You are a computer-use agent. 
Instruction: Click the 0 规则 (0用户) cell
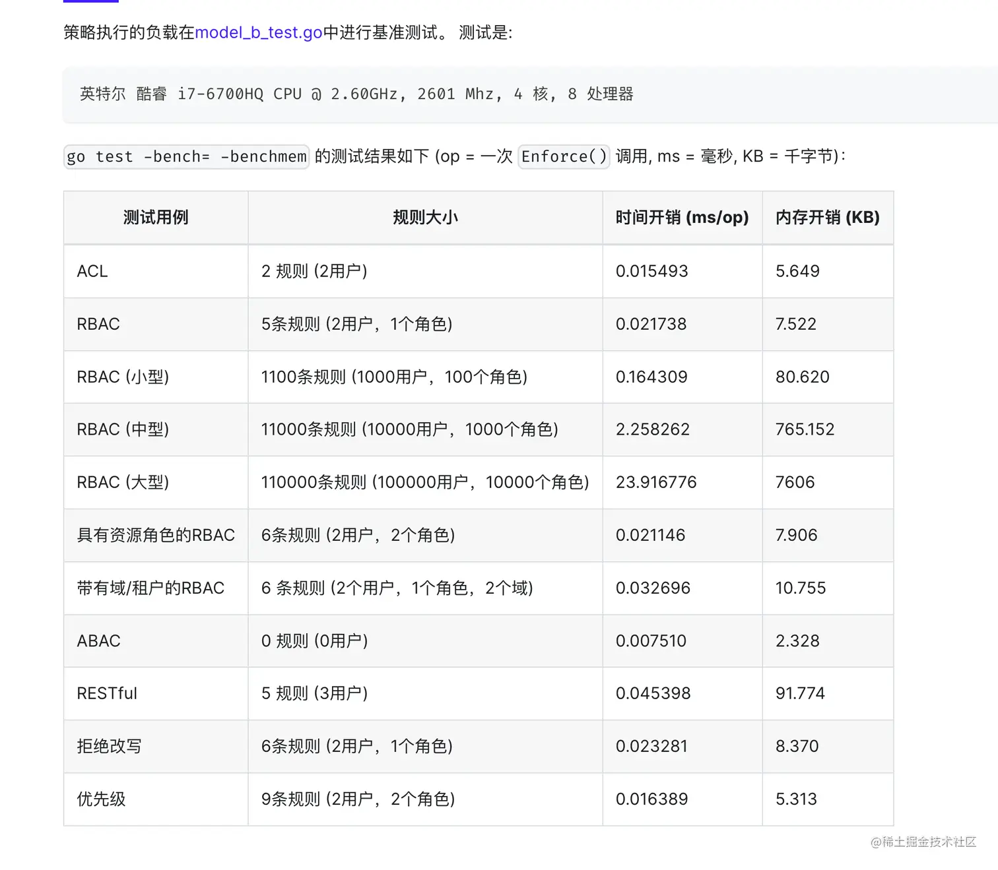click(x=425, y=640)
